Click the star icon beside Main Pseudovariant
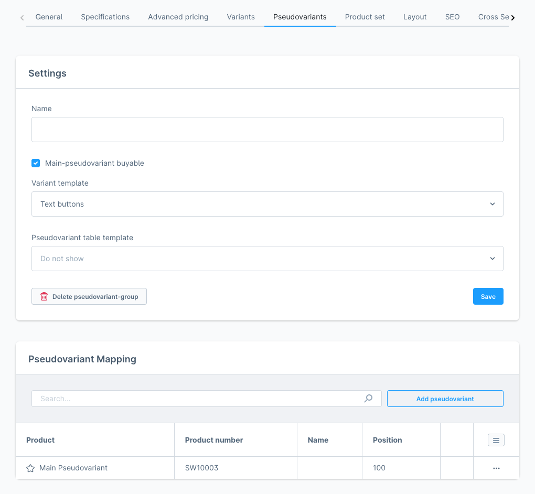The image size is (535, 494). pyautogui.click(x=30, y=468)
